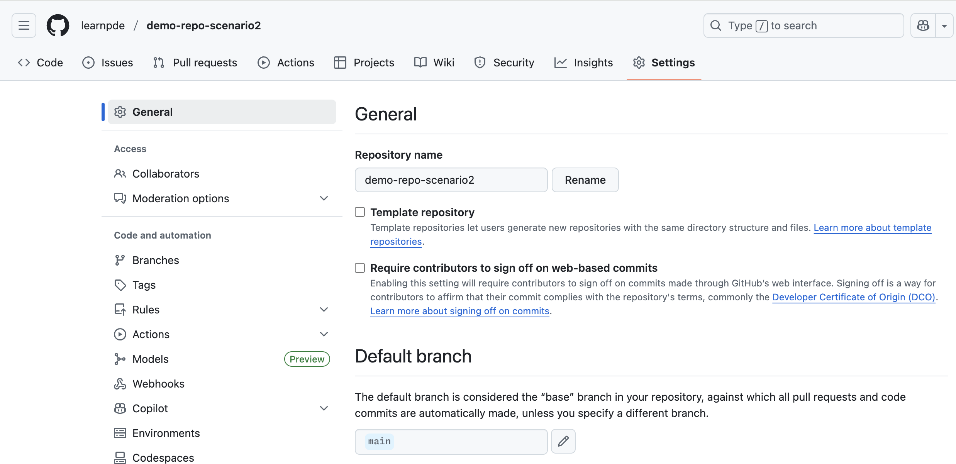956x464 pixels.
Task: Expand the Moderation options section
Action: coord(324,198)
